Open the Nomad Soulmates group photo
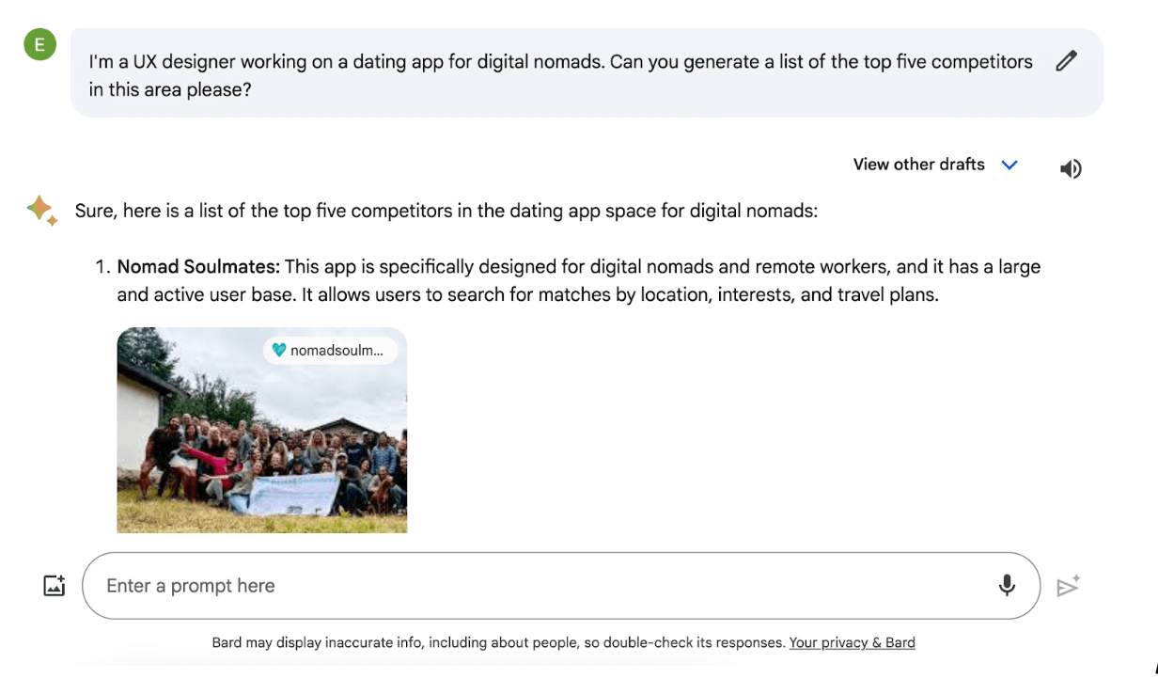The image size is (1158, 694). click(261, 442)
